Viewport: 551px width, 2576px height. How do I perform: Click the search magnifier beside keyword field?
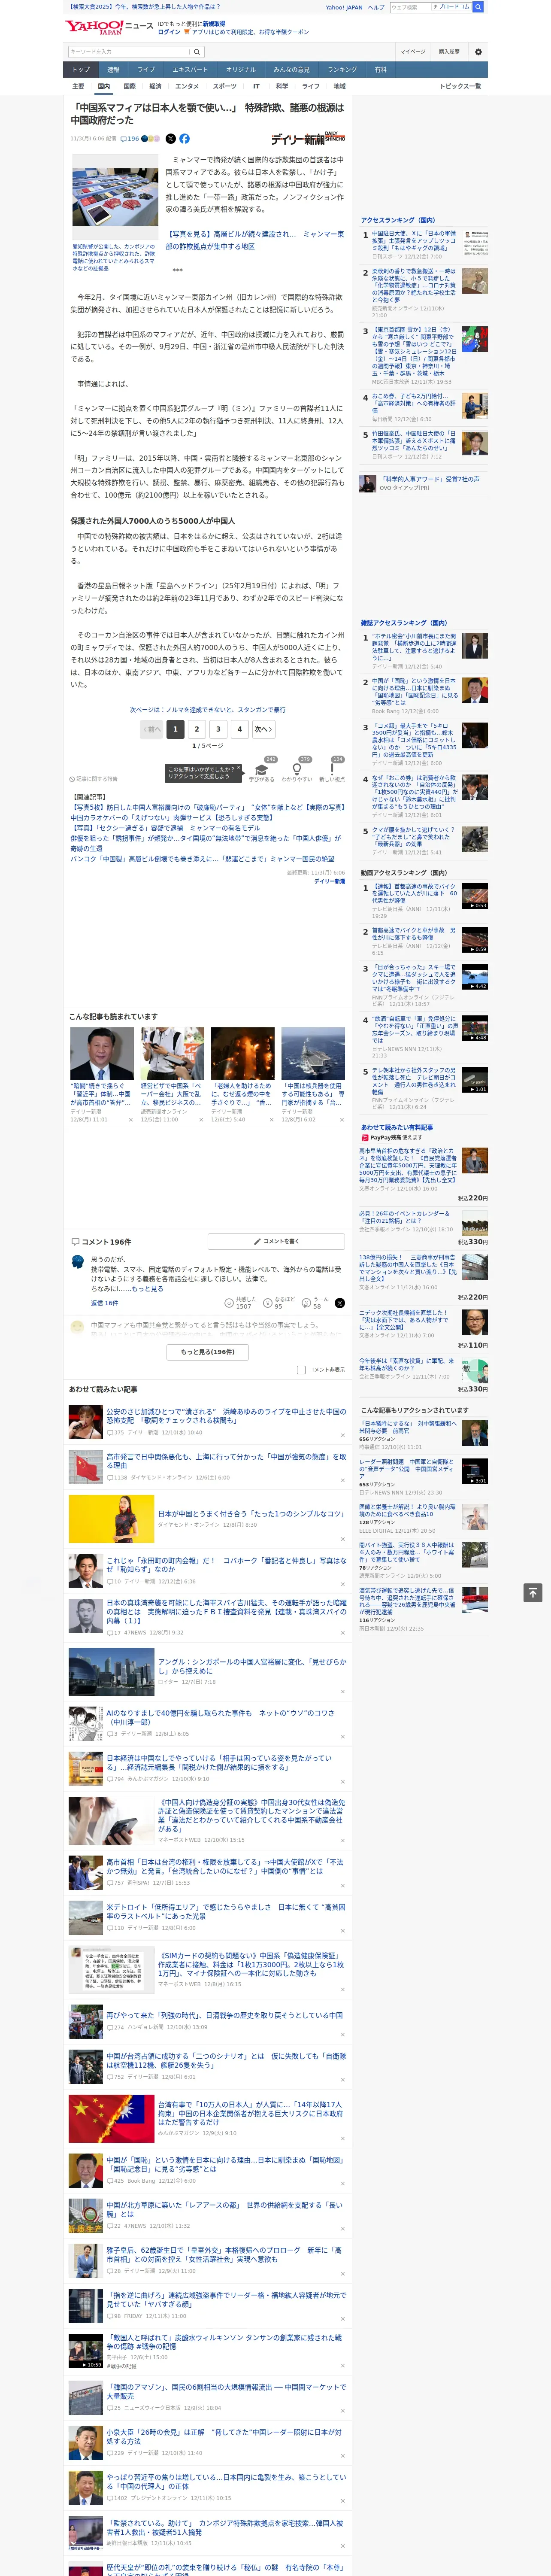[x=197, y=51]
